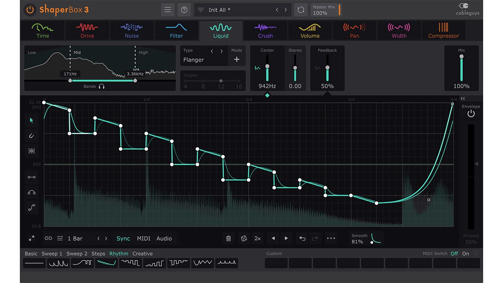The height and width of the screenshot is (283, 503).
Task: Open the next preset with the right chevron
Action: (285, 9)
